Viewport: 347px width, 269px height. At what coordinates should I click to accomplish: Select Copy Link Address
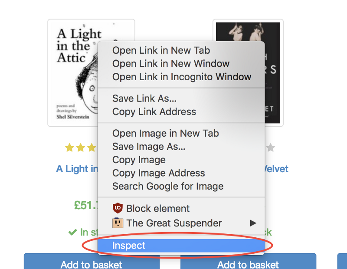point(154,112)
